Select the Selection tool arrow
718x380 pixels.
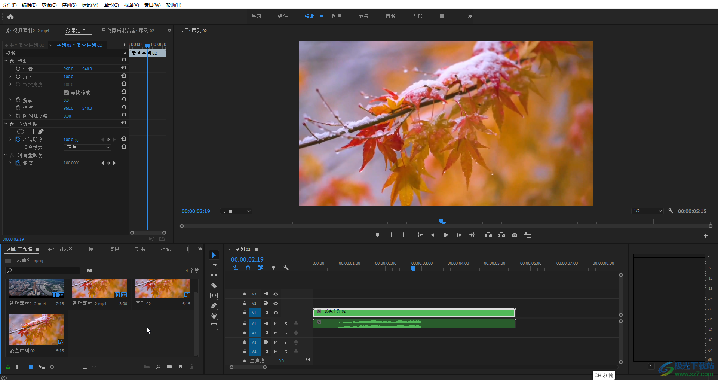point(214,255)
